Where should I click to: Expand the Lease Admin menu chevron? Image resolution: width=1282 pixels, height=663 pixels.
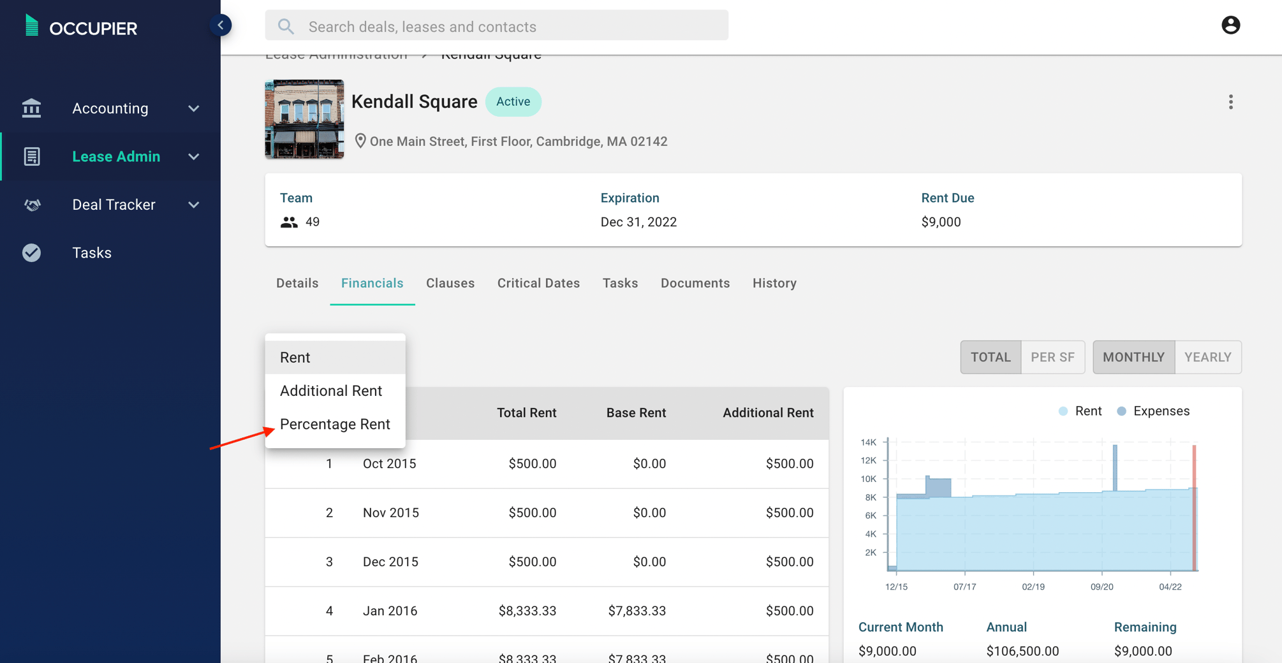pos(194,157)
